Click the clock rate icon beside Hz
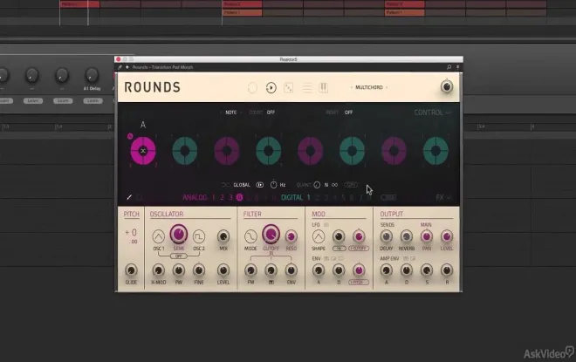Viewport: 576px width, 362px height. (x=273, y=185)
